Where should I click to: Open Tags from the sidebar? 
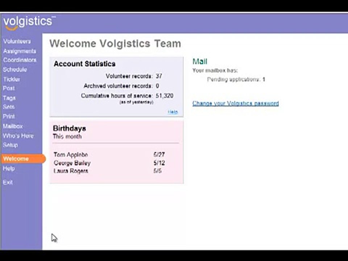(x=9, y=98)
